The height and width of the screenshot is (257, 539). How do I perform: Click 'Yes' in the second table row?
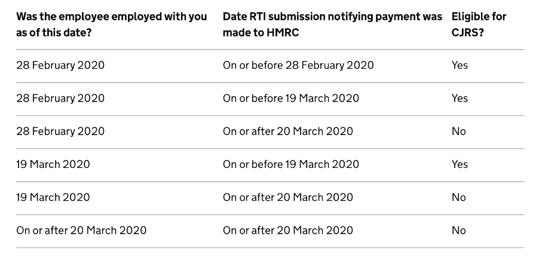(460, 99)
